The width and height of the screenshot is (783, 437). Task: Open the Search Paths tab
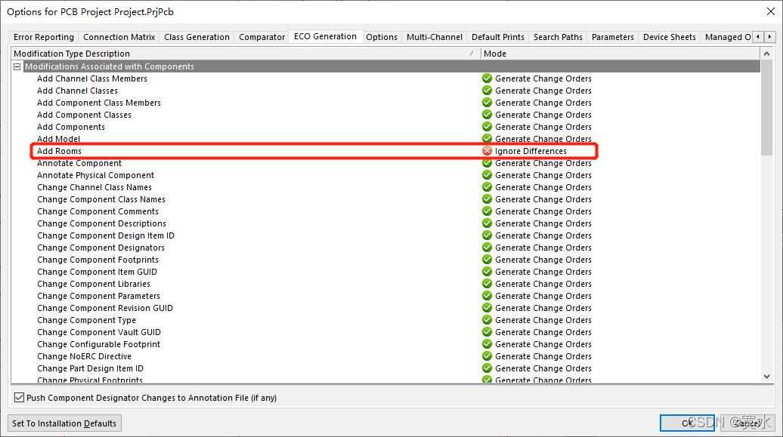tap(558, 37)
